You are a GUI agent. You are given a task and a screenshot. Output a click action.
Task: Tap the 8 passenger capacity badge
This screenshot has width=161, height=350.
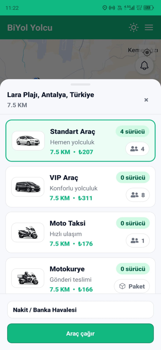(138, 195)
